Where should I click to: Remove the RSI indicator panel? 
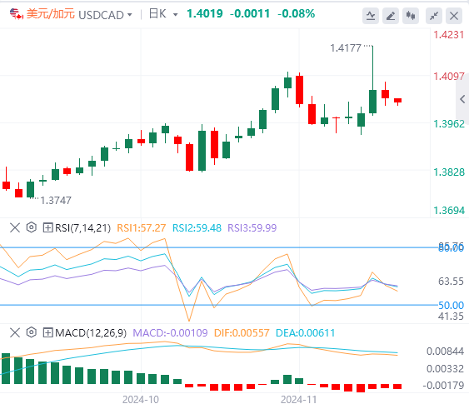(x=15, y=227)
